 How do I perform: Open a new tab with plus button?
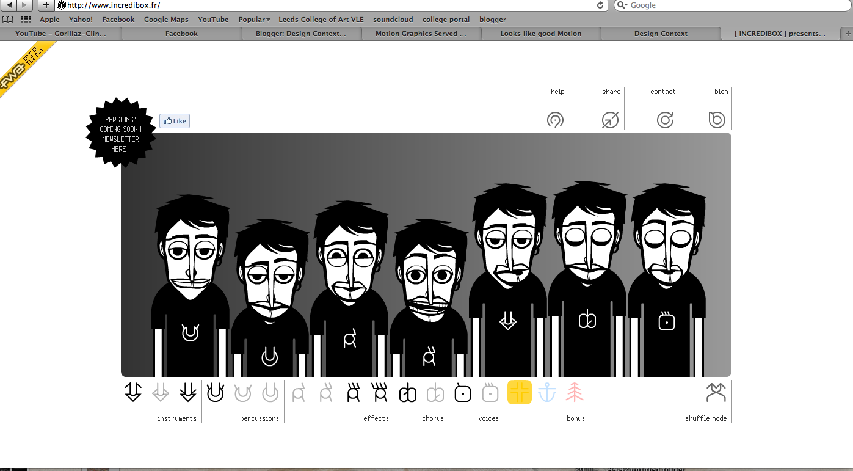(x=847, y=34)
